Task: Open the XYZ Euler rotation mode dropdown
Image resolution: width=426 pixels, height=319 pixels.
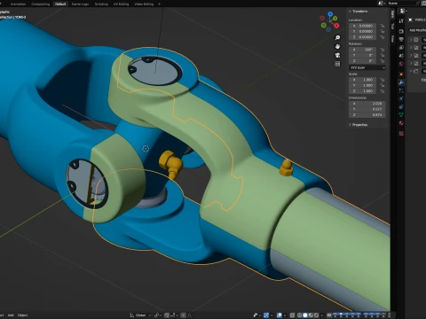Action: [x=367, y=67]
